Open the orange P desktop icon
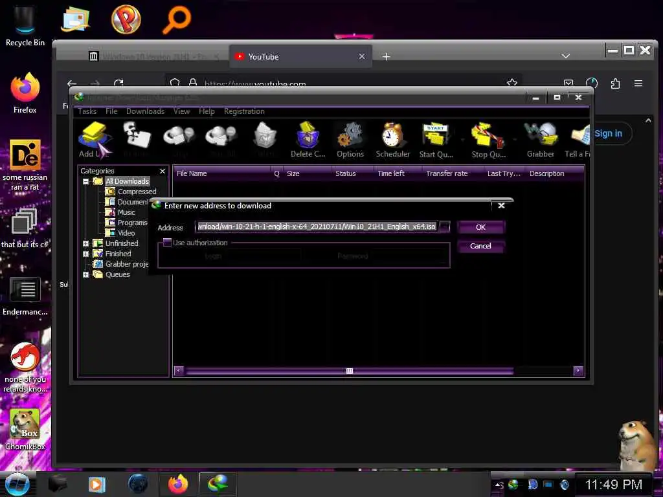Viewport: 663px width, 497px height. point(126,19)
